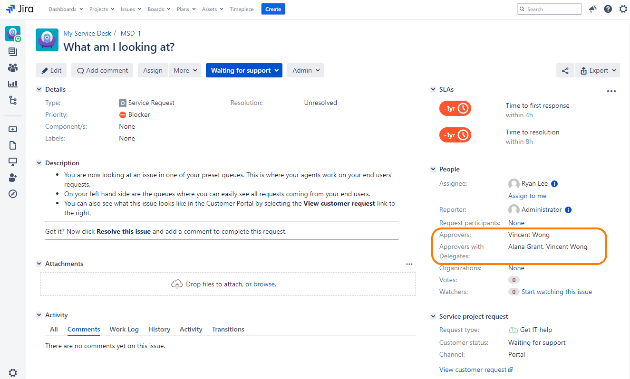Image resolution: width=630 pixels, height=379 pixels.
Task: Click into the Search field
Action: (552, 9)
